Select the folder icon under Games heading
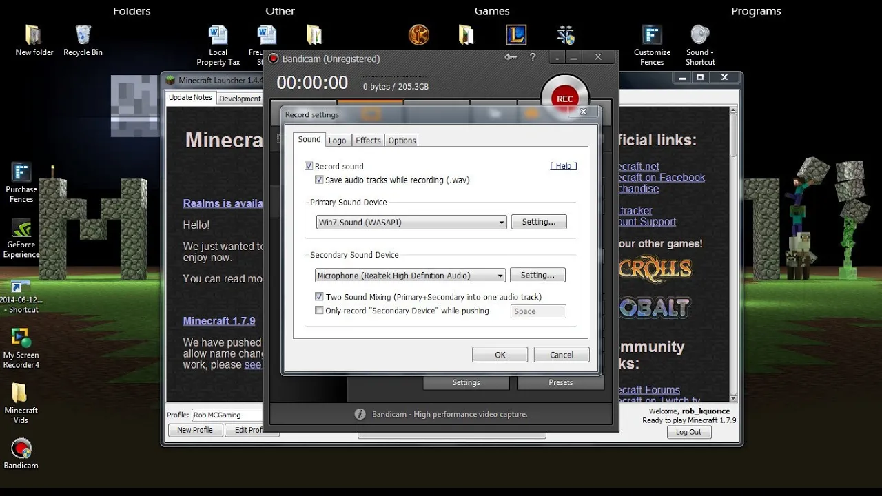Screen dimensions: 882x496 (x=466, y=34)
